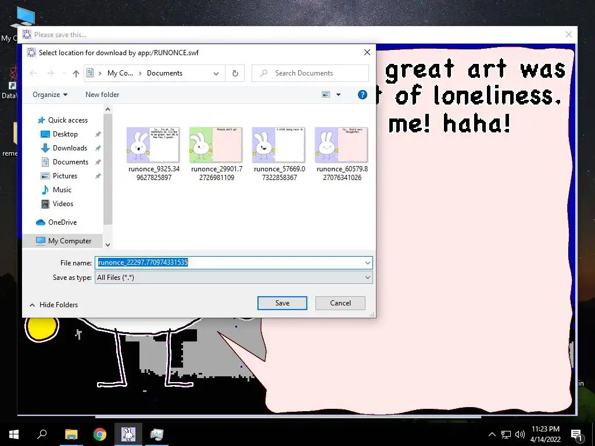Open the volume tray icon
Viewport: 595px width, 446px height.
520,434
